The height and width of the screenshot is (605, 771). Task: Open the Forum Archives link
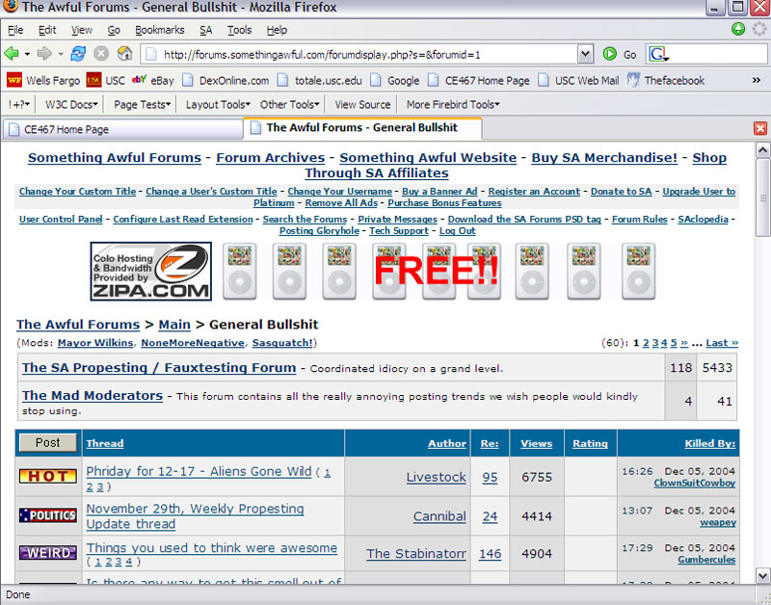[x=271, y=158]
